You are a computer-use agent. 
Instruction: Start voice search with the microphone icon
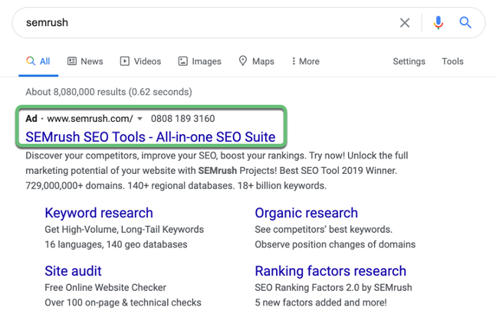tap(438, 23)
